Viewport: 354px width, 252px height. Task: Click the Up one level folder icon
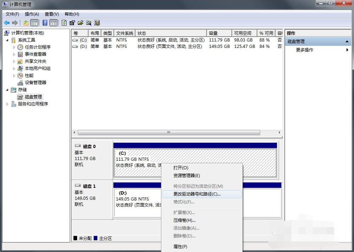[x=26, y=23]
